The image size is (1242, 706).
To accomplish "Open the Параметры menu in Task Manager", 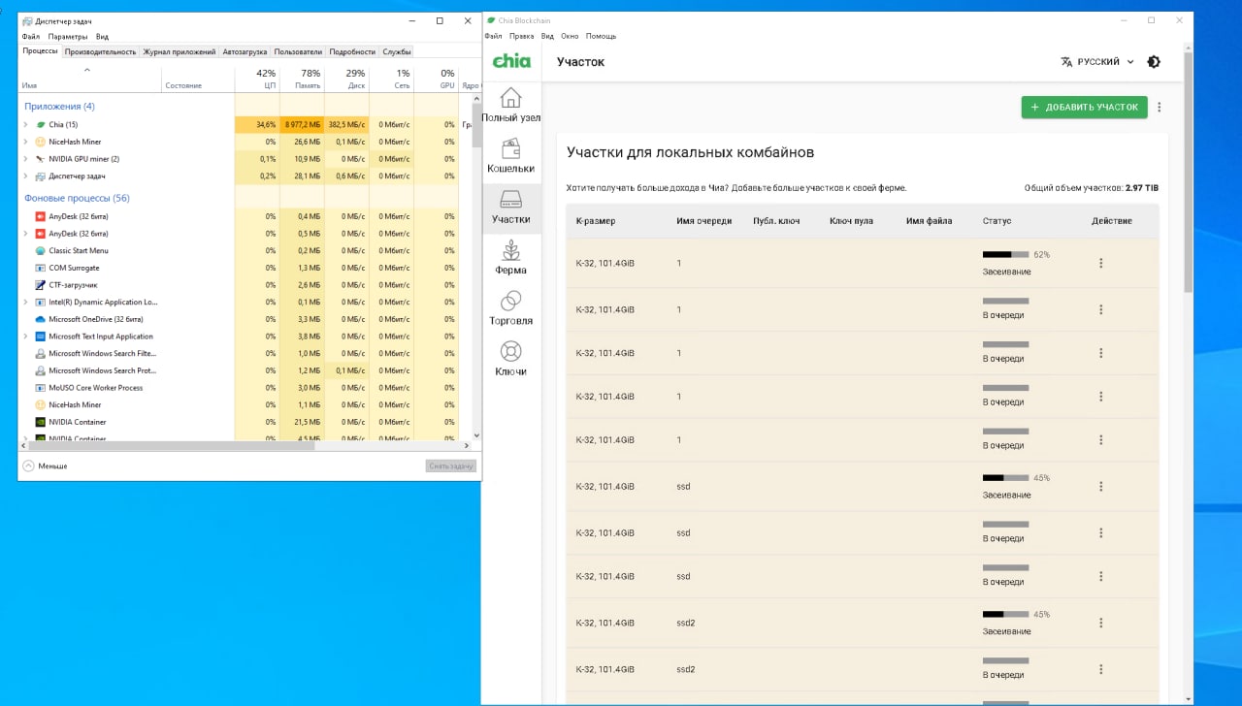I will point(68,36).
